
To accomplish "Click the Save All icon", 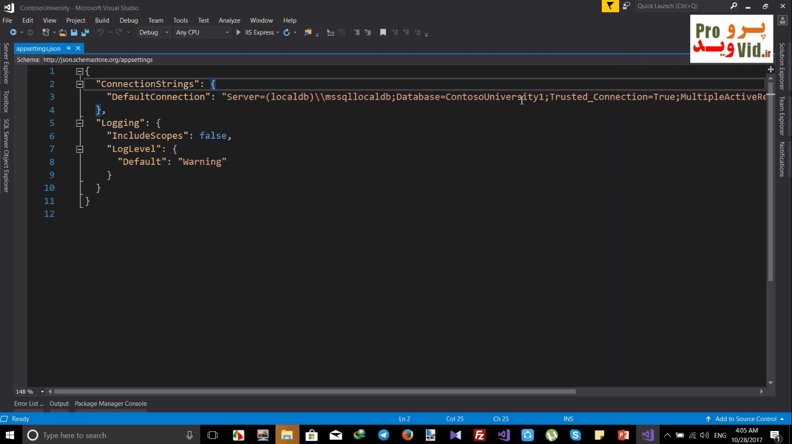I will tap(85, 32).
